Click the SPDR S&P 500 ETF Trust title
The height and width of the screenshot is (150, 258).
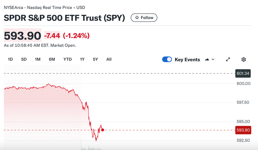(x=64, y=18)
